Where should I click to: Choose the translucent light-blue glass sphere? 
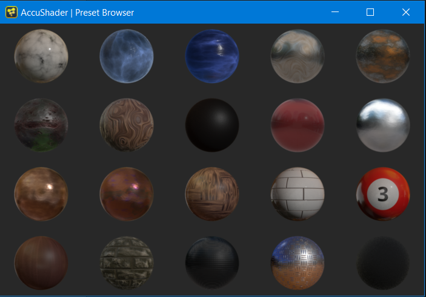127,56
